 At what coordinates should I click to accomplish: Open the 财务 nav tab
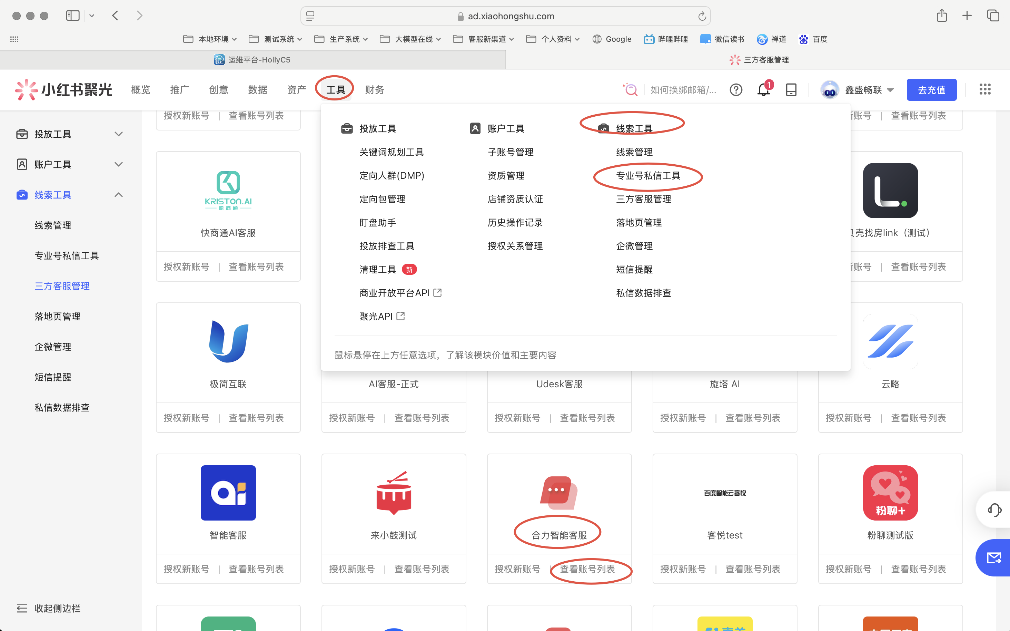(375, 90)
